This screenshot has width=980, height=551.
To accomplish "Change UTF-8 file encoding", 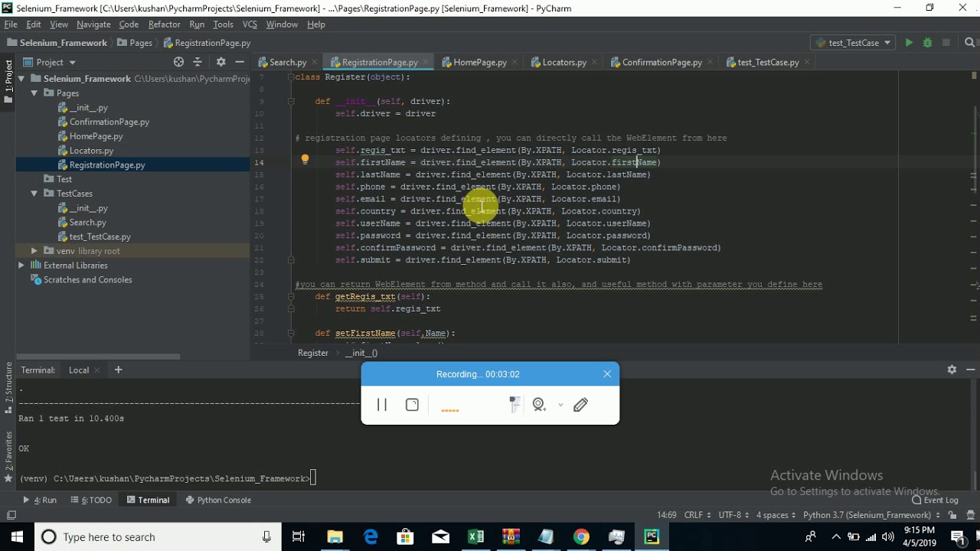I will tap(733, 515).
